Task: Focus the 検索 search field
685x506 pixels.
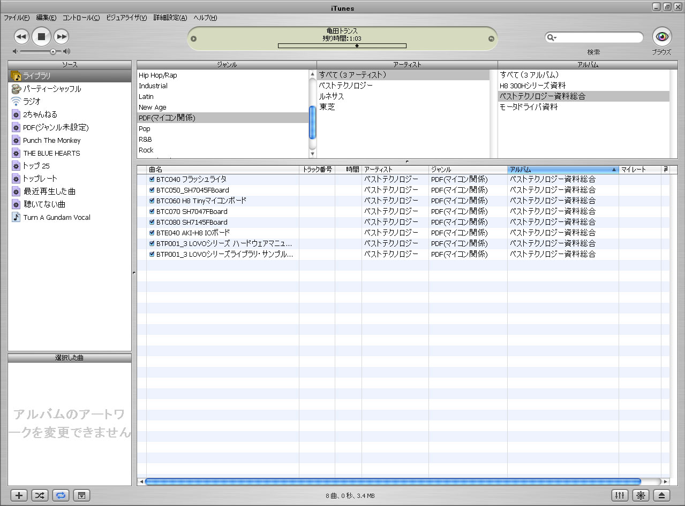Action: [x=594, y=37]
